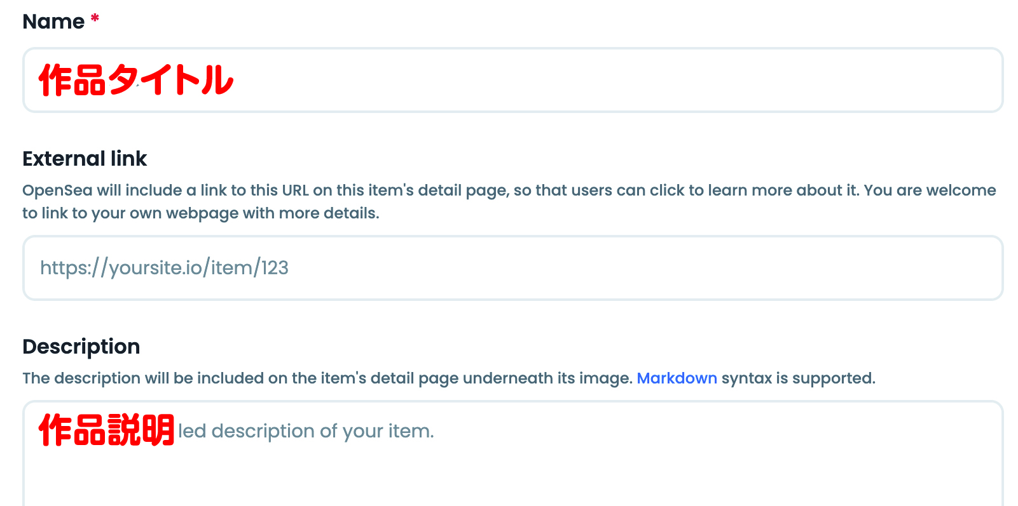Focus the External link URL field
Screen dimensions: 1018x506
pos(572,268)
